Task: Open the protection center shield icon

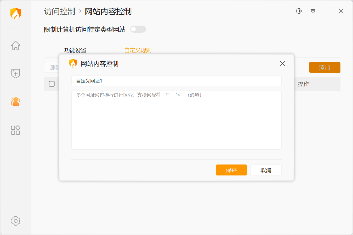Action: pos(16,73)
